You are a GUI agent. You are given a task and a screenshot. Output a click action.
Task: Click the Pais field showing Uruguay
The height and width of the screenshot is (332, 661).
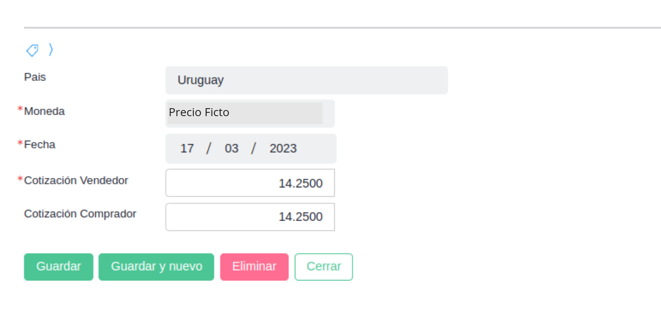306,80
